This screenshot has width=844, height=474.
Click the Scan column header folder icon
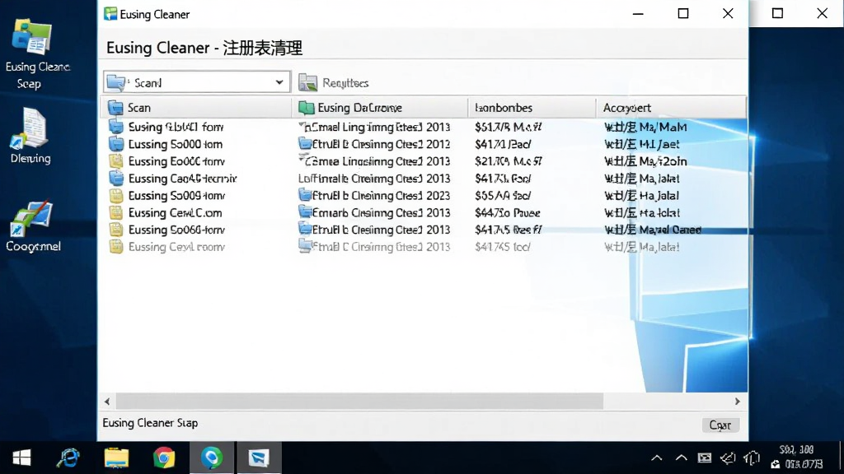point(115,108)
